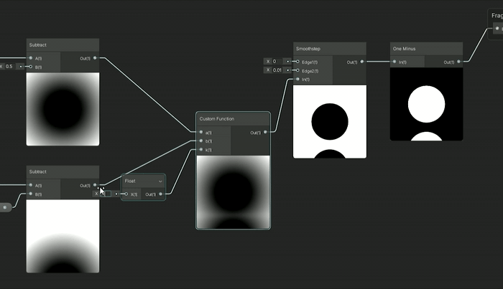Click the X(1) input port on Float node

(x=126, y=194)
